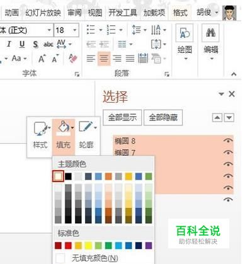Open the 开发工具 (Developer) tab
245x264 pixels.
coord(123,13)
